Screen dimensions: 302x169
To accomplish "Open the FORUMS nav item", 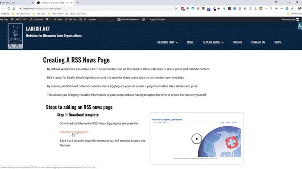I will click(237, 42).
